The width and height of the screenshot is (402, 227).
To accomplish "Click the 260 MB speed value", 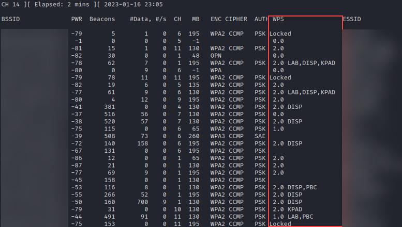I will [195, 136].
